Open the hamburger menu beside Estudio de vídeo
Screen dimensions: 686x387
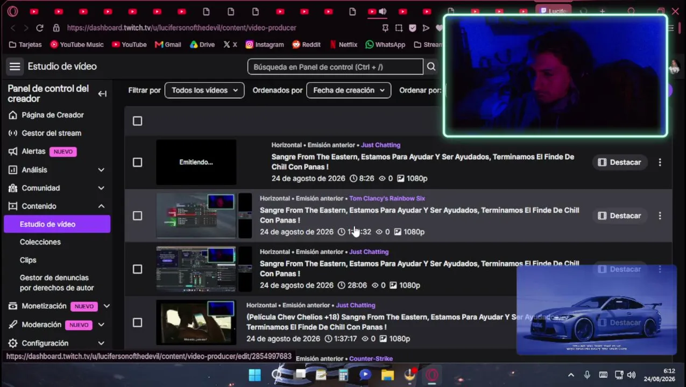(15, 67)
